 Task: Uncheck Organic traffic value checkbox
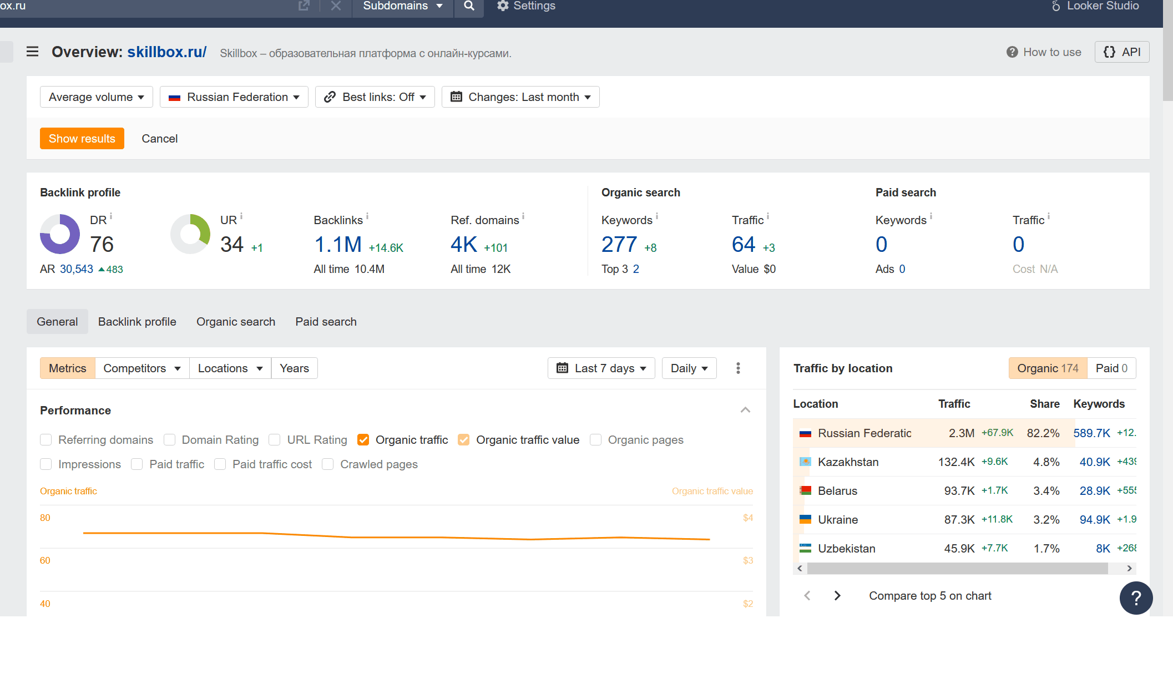coord(464,440)
